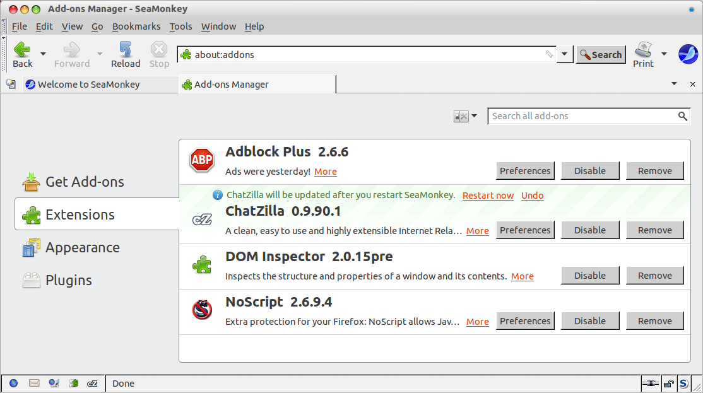
Task: Open the Help menu
Action: click(254, 26)
